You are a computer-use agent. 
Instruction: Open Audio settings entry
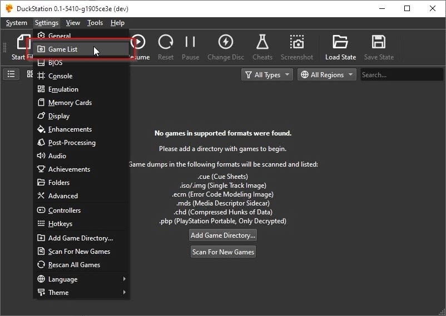click(x=81, y=156)
